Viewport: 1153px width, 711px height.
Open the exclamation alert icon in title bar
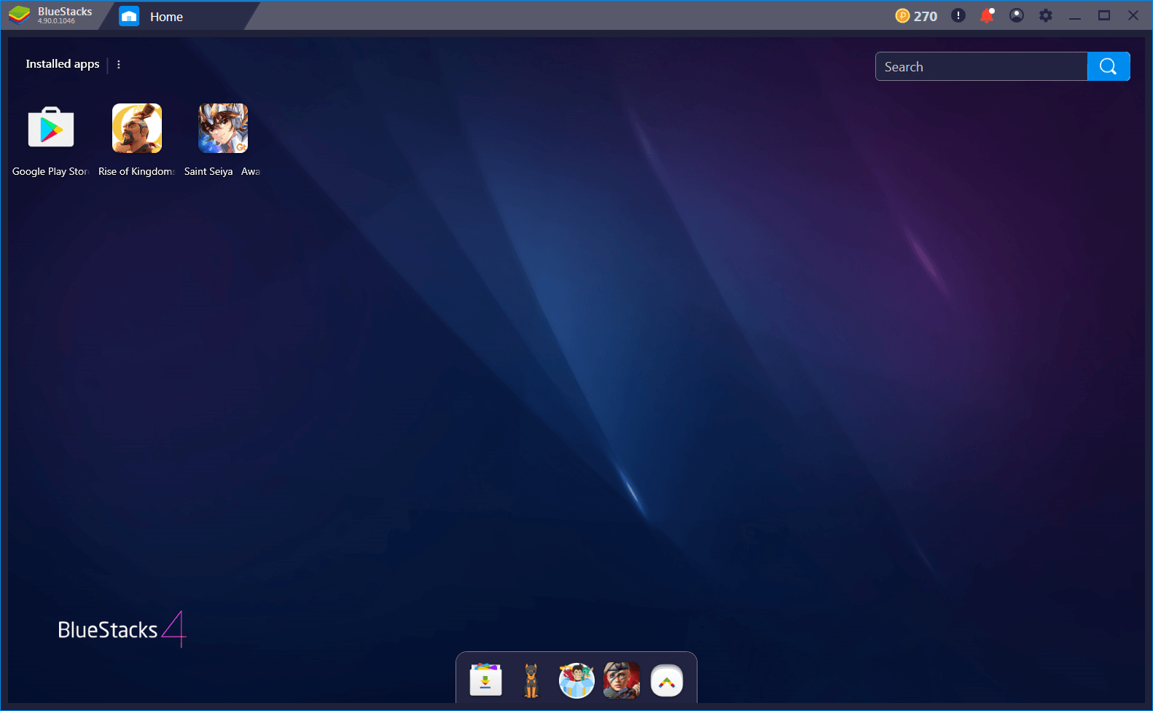(x=958, y=15)
